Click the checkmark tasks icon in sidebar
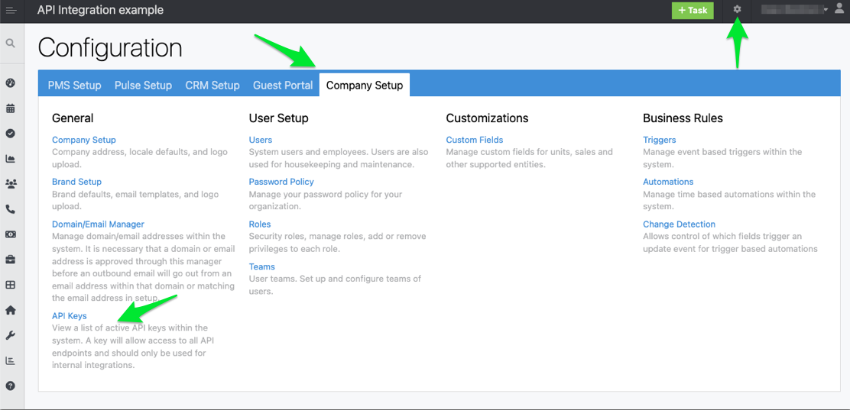The height and width of the screenshot is (410, 850). (x=11, y=134)
